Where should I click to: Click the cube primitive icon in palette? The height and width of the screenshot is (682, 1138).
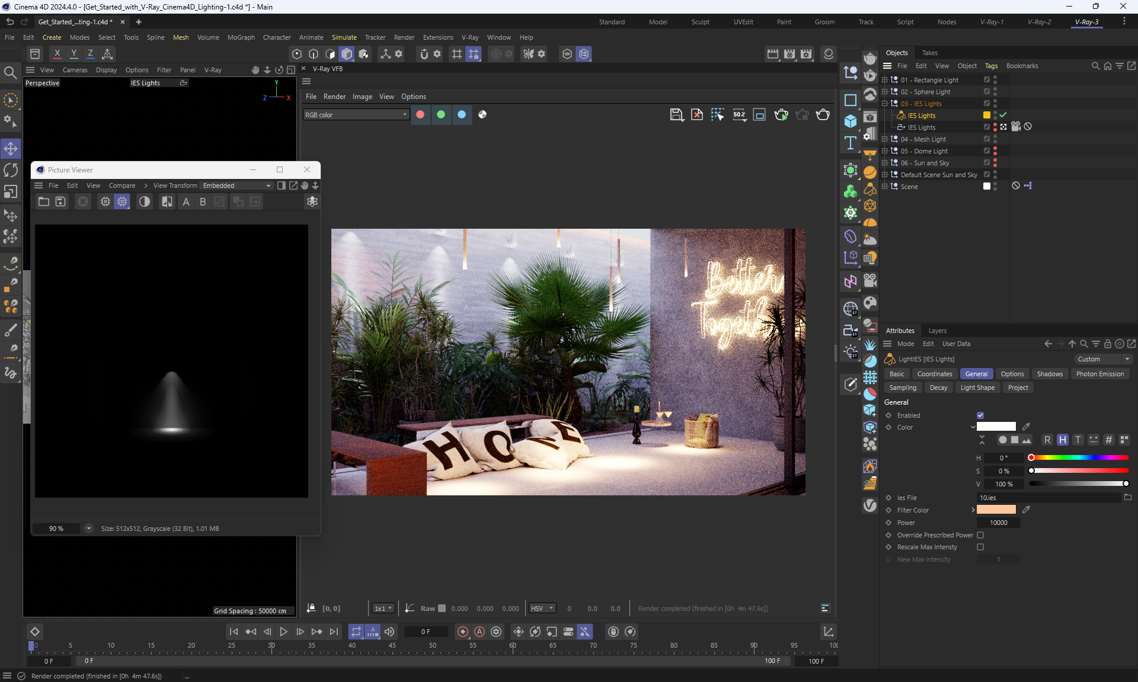pyautogui.click(x=851, y=121)
